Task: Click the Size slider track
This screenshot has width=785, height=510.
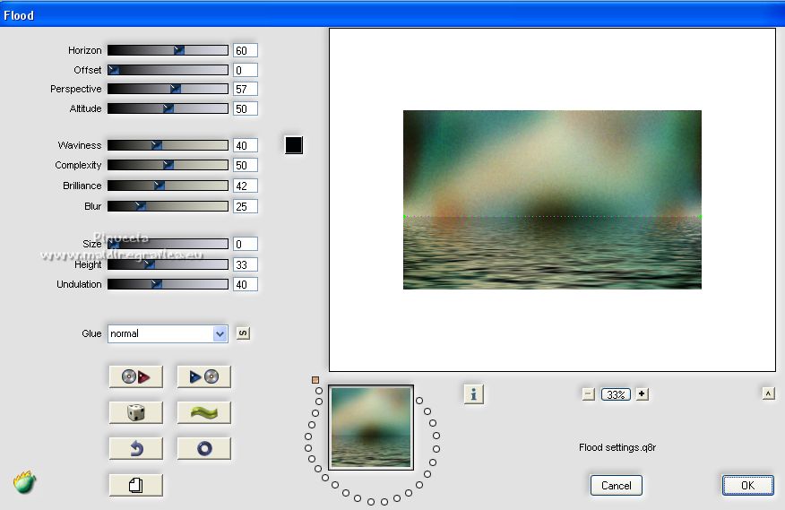Action: coord(168,244)
